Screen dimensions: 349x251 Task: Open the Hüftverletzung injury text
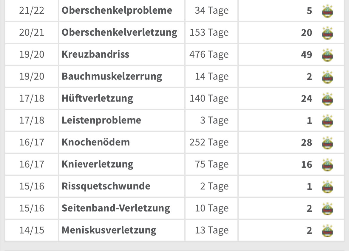(x=98, y=98)
